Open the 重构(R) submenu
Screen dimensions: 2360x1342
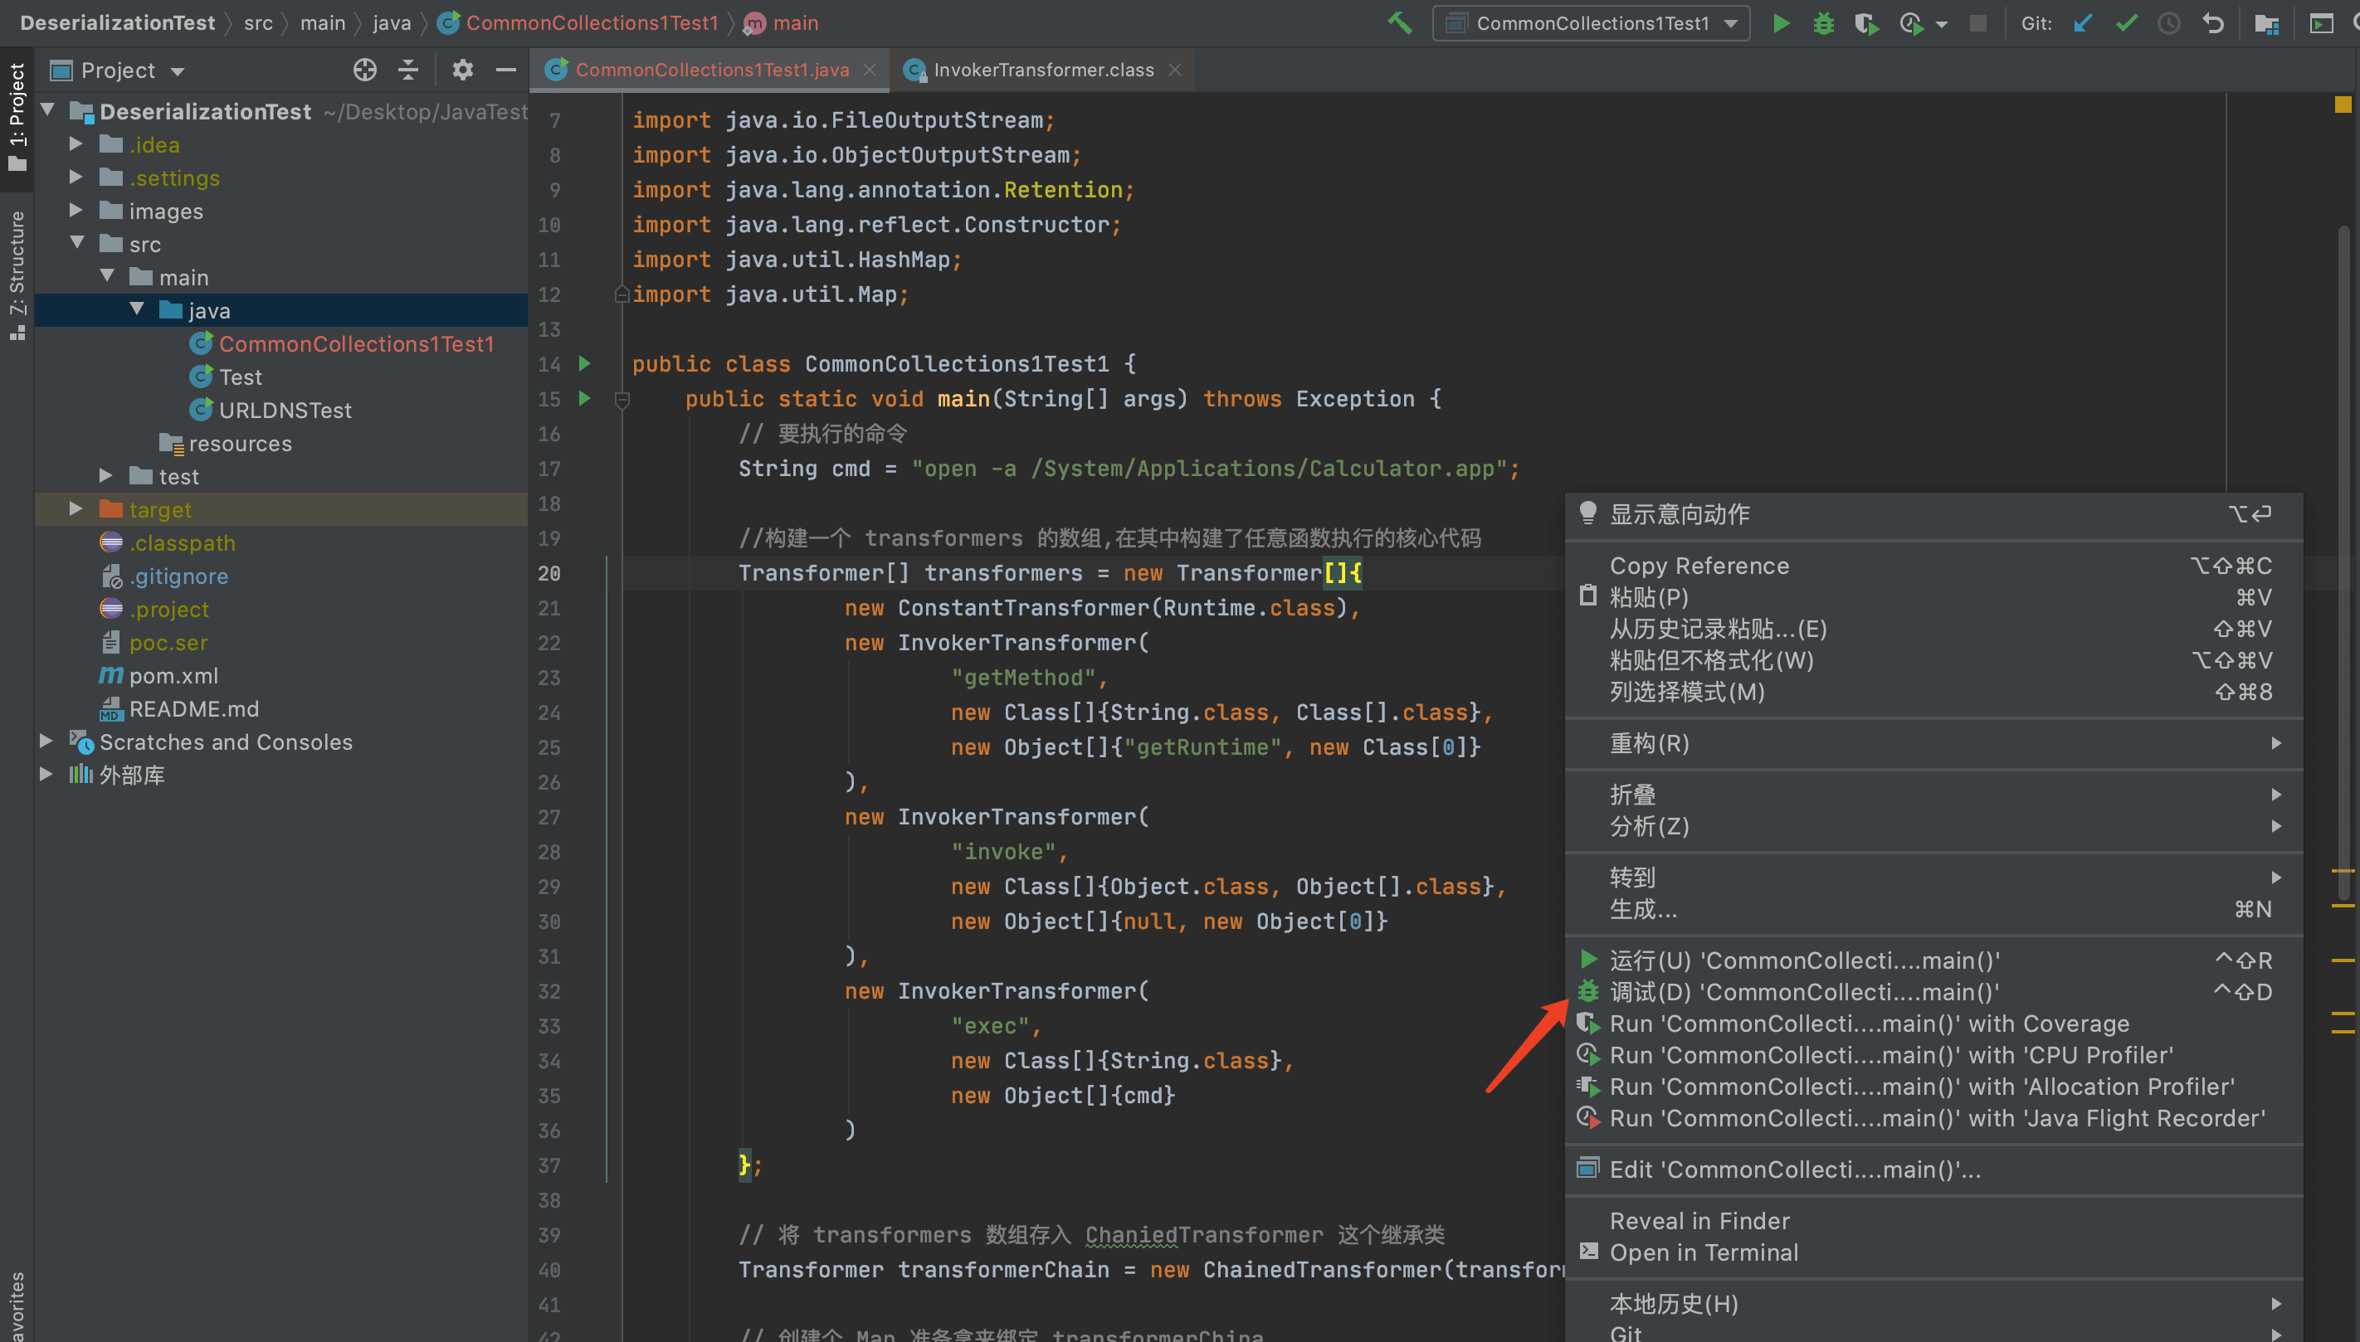pyautogui.click(x=1933, y=744)
